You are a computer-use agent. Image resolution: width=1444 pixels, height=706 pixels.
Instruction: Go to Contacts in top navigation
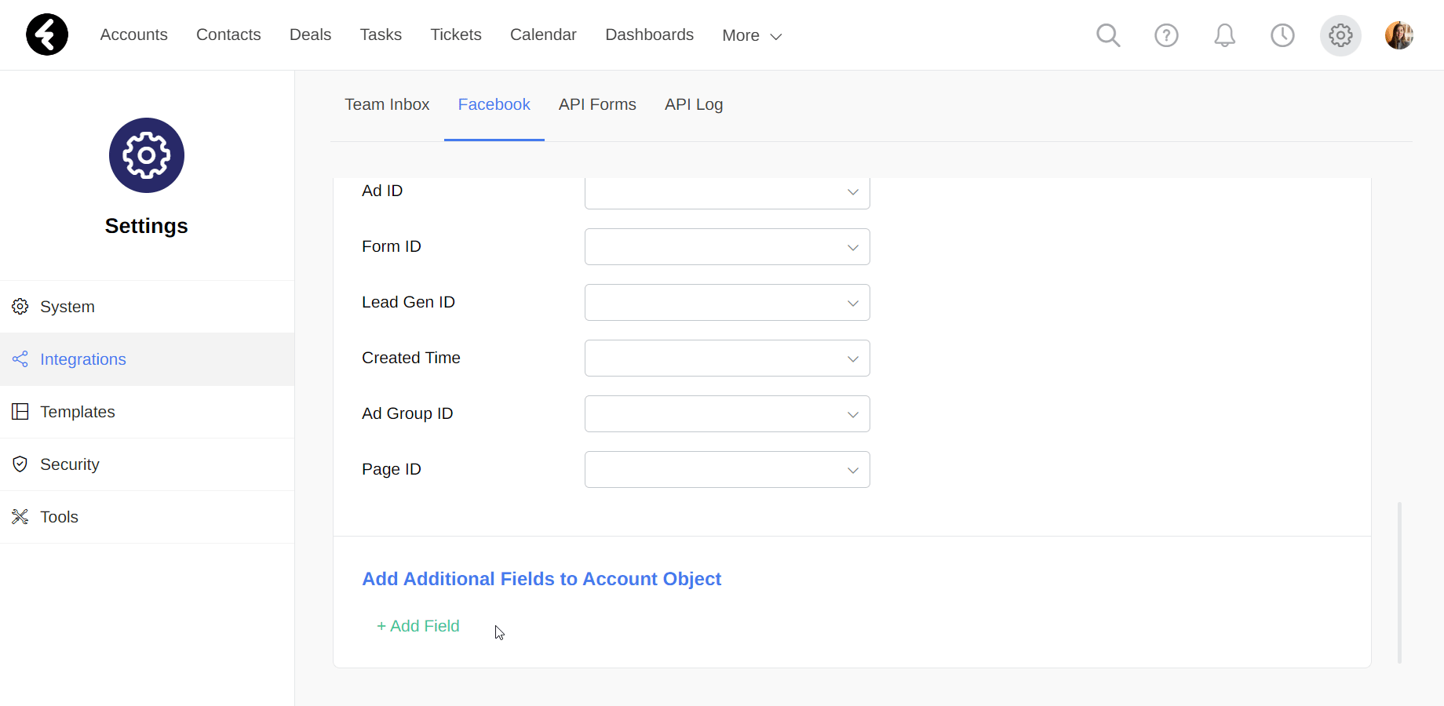pos(228,35)
